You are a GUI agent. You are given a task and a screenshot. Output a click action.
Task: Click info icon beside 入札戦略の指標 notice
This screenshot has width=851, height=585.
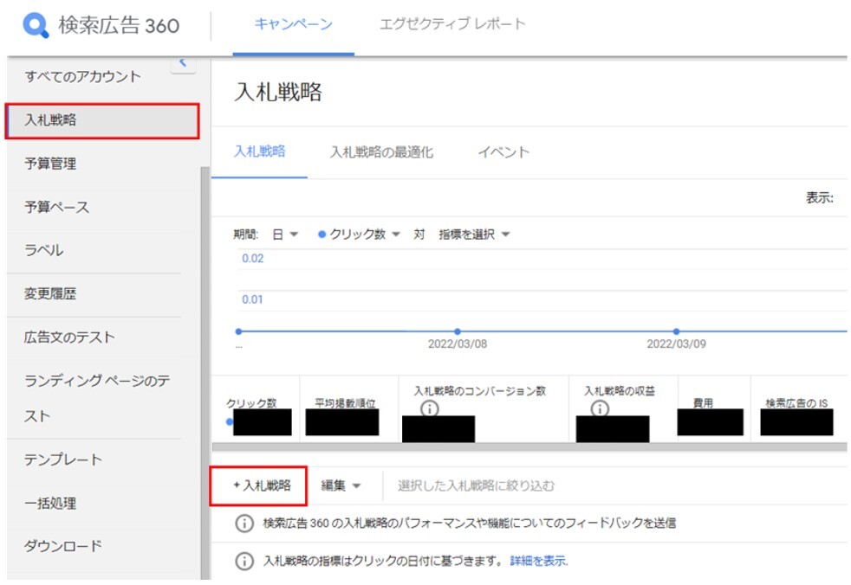tap(245, 562)
